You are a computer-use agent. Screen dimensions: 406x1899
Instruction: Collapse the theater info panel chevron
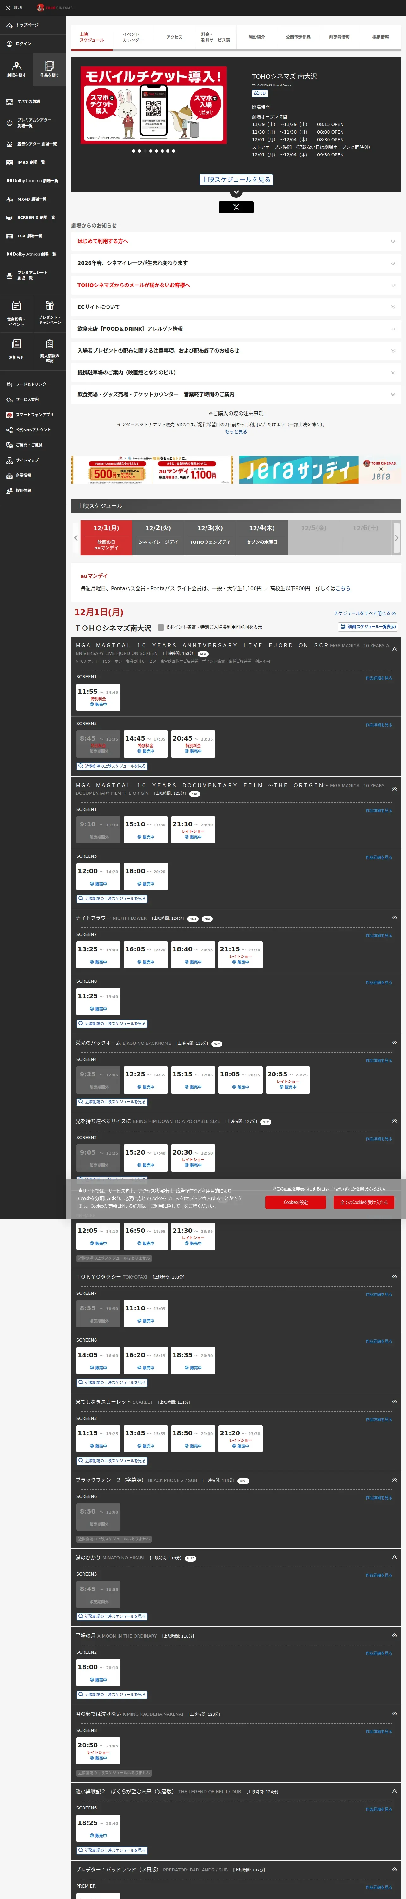[236, 192]
